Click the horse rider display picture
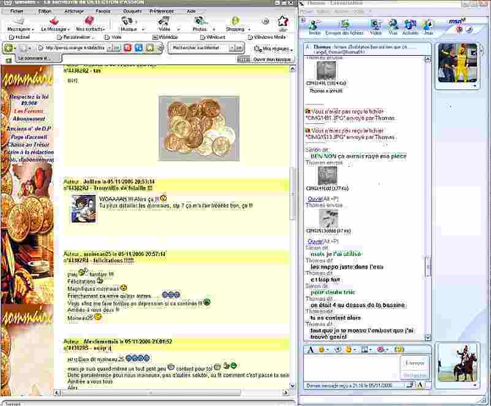 click(457, 363)
